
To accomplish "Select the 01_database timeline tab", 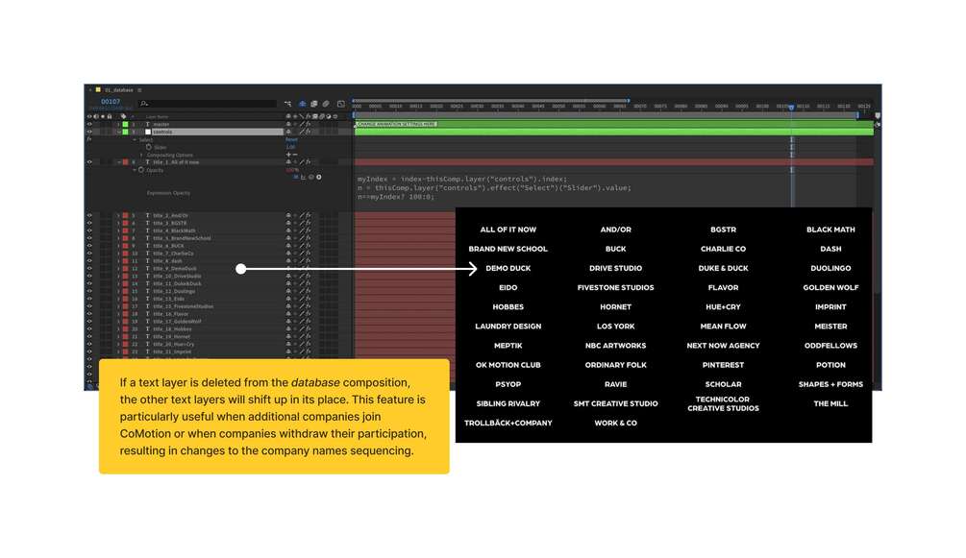I will pos(119,90).
